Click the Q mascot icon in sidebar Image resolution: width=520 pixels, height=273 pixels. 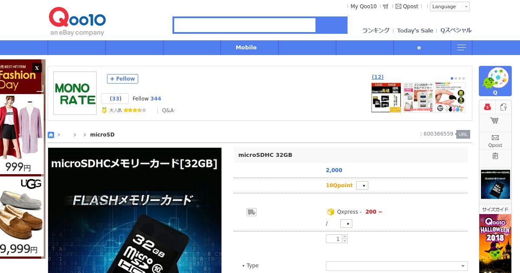pyautogui.click(x=495, y=81)
